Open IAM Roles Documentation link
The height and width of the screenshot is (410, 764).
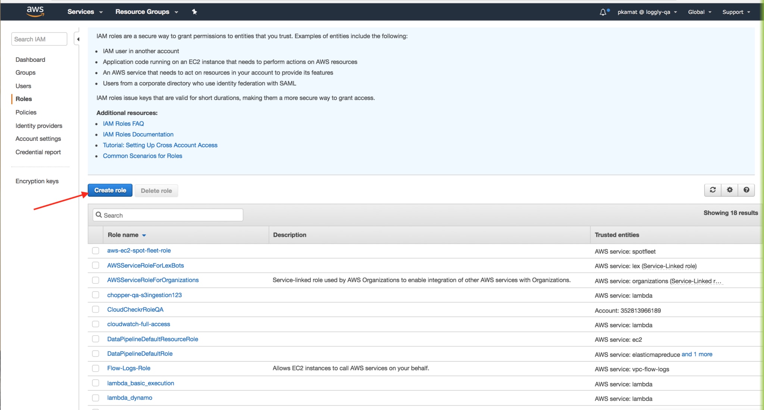click(x=138, y=134)
